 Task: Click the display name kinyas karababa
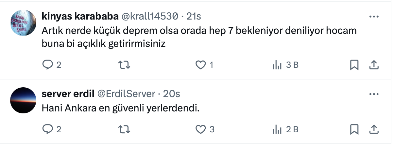80,16
